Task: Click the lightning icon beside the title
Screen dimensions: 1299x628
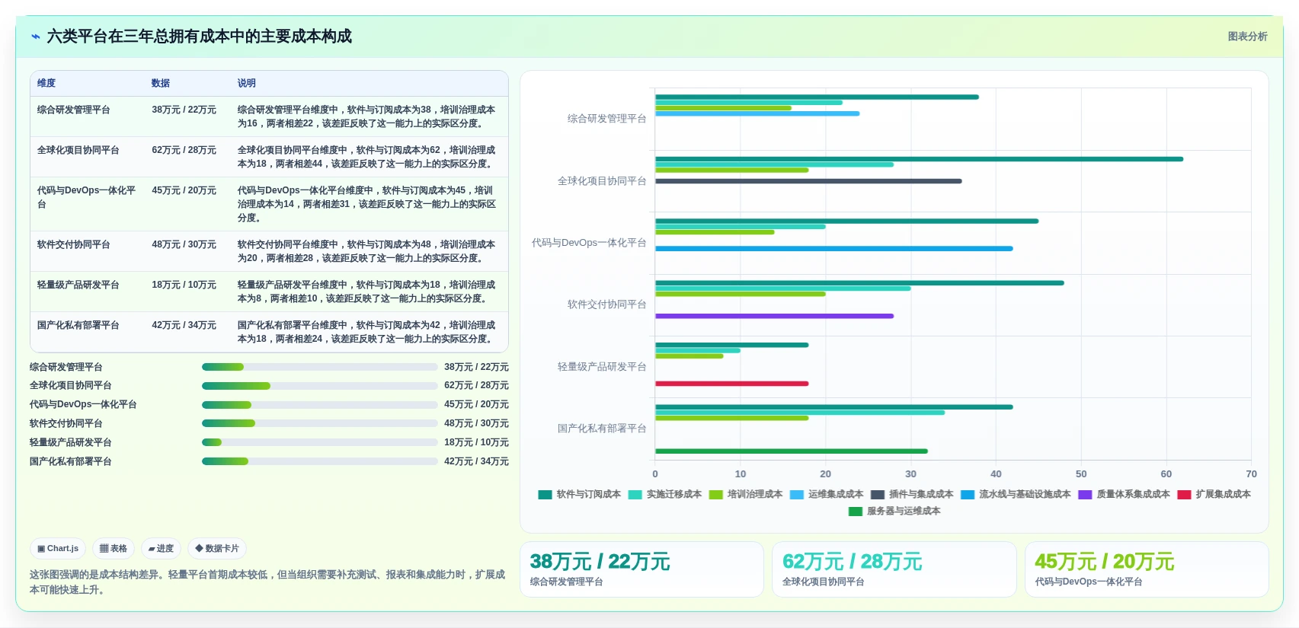Action: coord(35,37)
